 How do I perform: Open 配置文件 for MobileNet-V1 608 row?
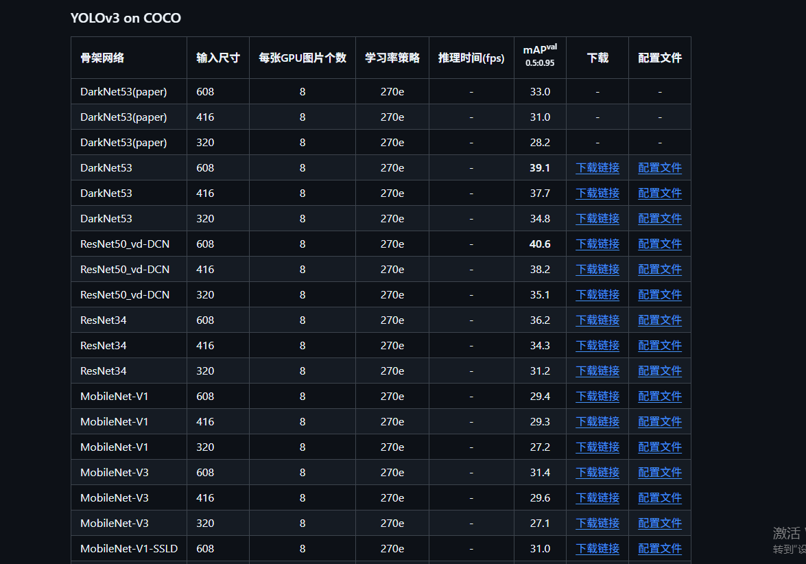coord(659,397)
